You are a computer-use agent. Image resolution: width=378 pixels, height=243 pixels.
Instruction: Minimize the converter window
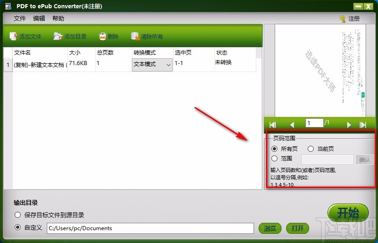(x=358, y=6)
